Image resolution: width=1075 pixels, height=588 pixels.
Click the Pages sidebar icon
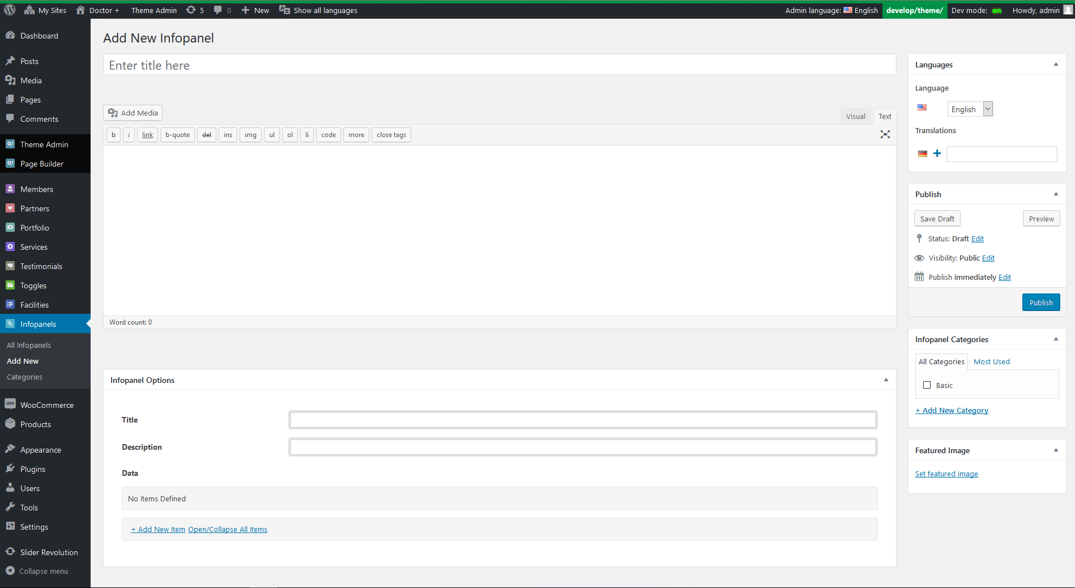(10, 99)
